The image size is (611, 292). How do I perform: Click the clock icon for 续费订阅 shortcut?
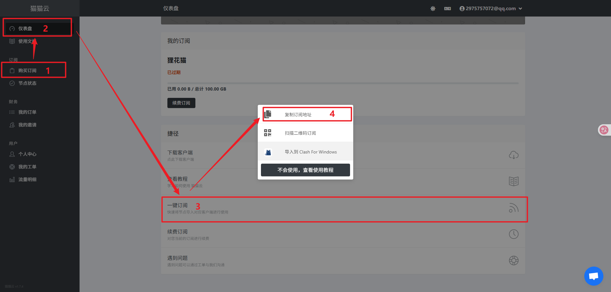click(x=514, y=234)
